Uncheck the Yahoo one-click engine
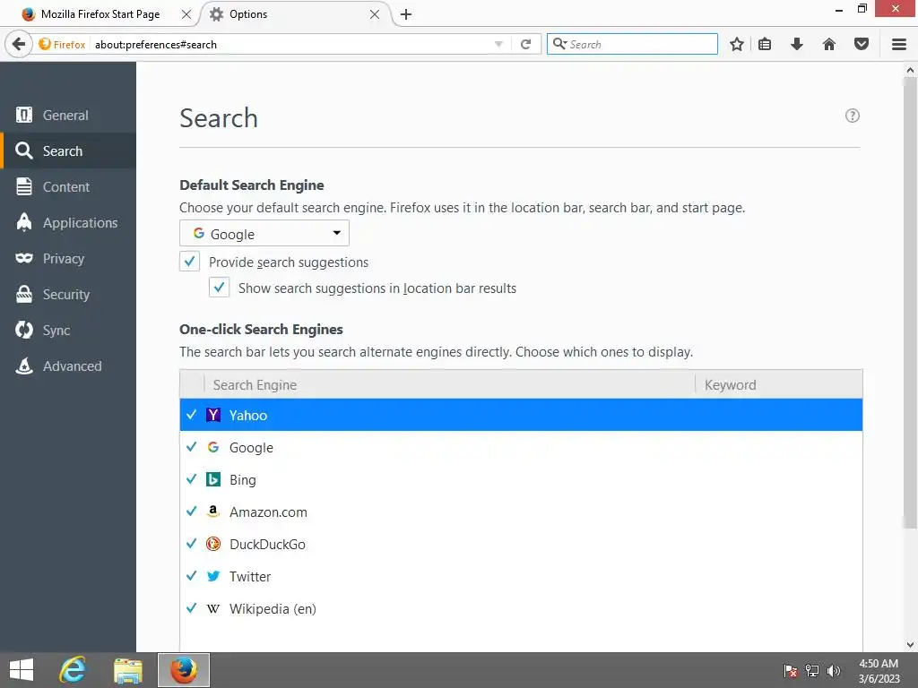 (x=192, y=415)
